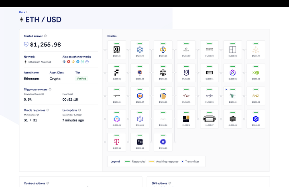The image size is (289, 187).
Task: Open the first dark-blue other-network icon
Action: coord(64,62)
